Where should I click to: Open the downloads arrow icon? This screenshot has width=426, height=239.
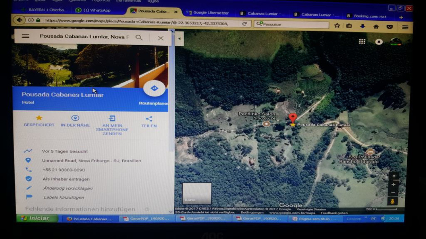[x=363, y=26]
